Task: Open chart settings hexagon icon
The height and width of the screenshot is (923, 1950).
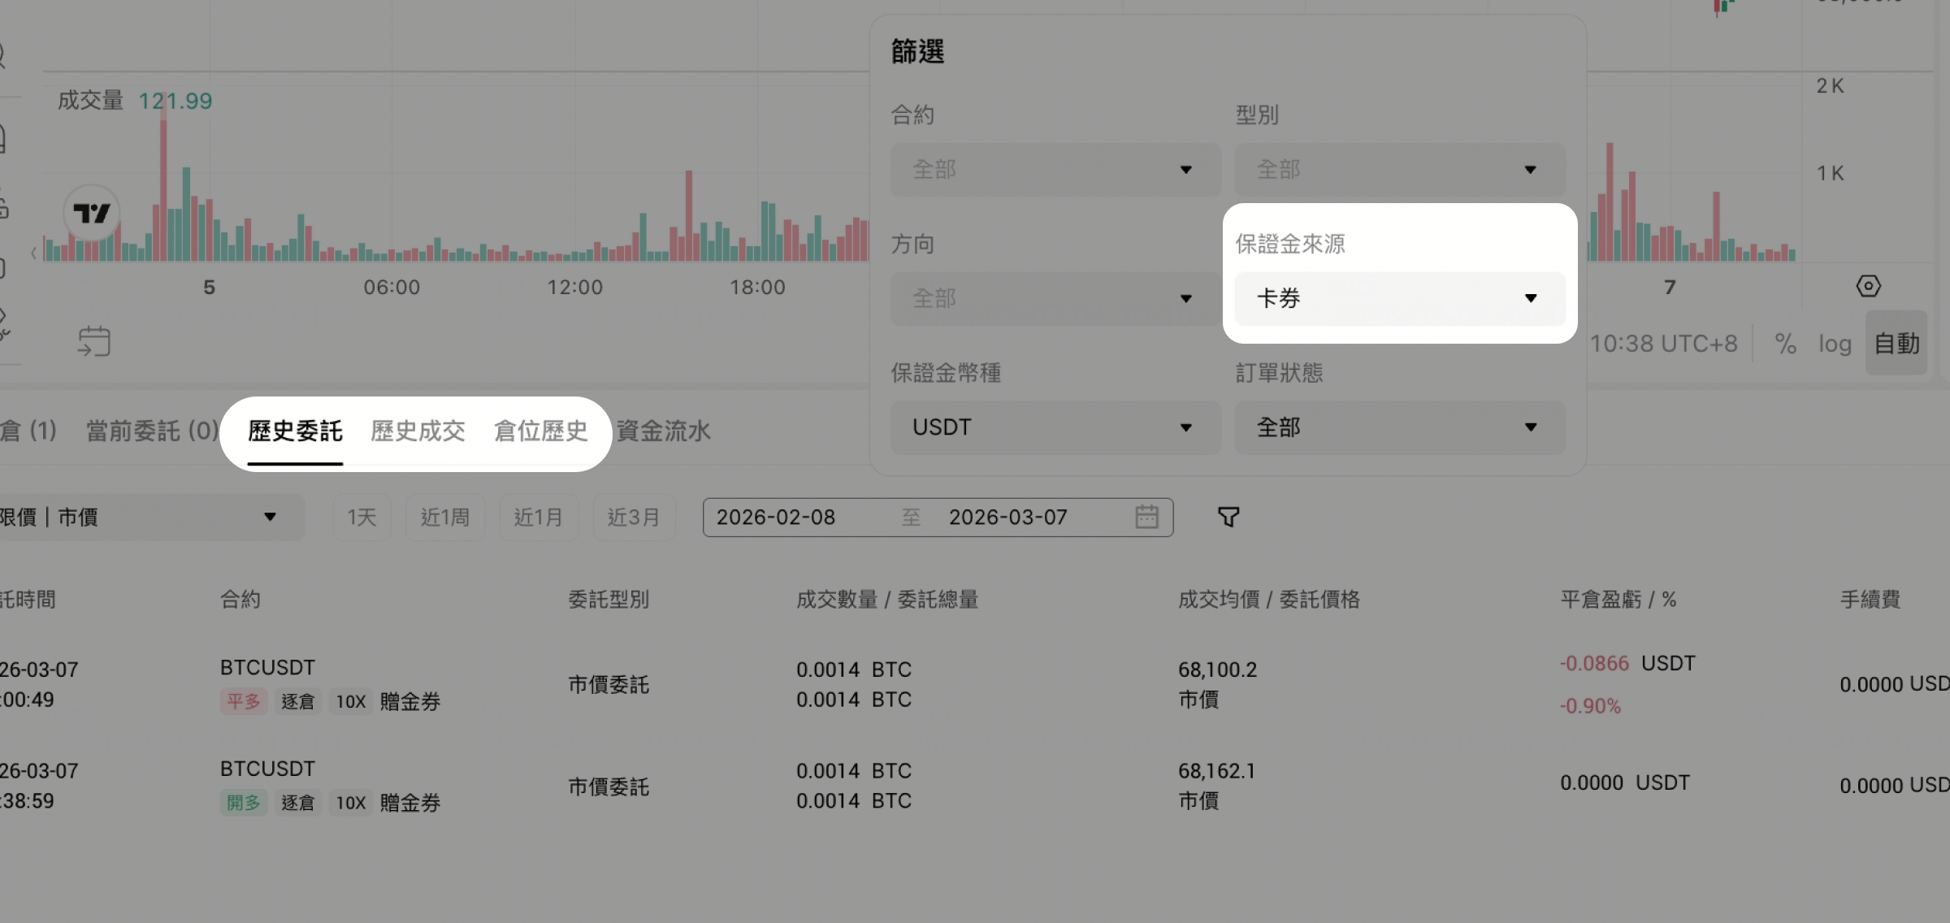Action: pyautogui.click(x=1868, y=286)
